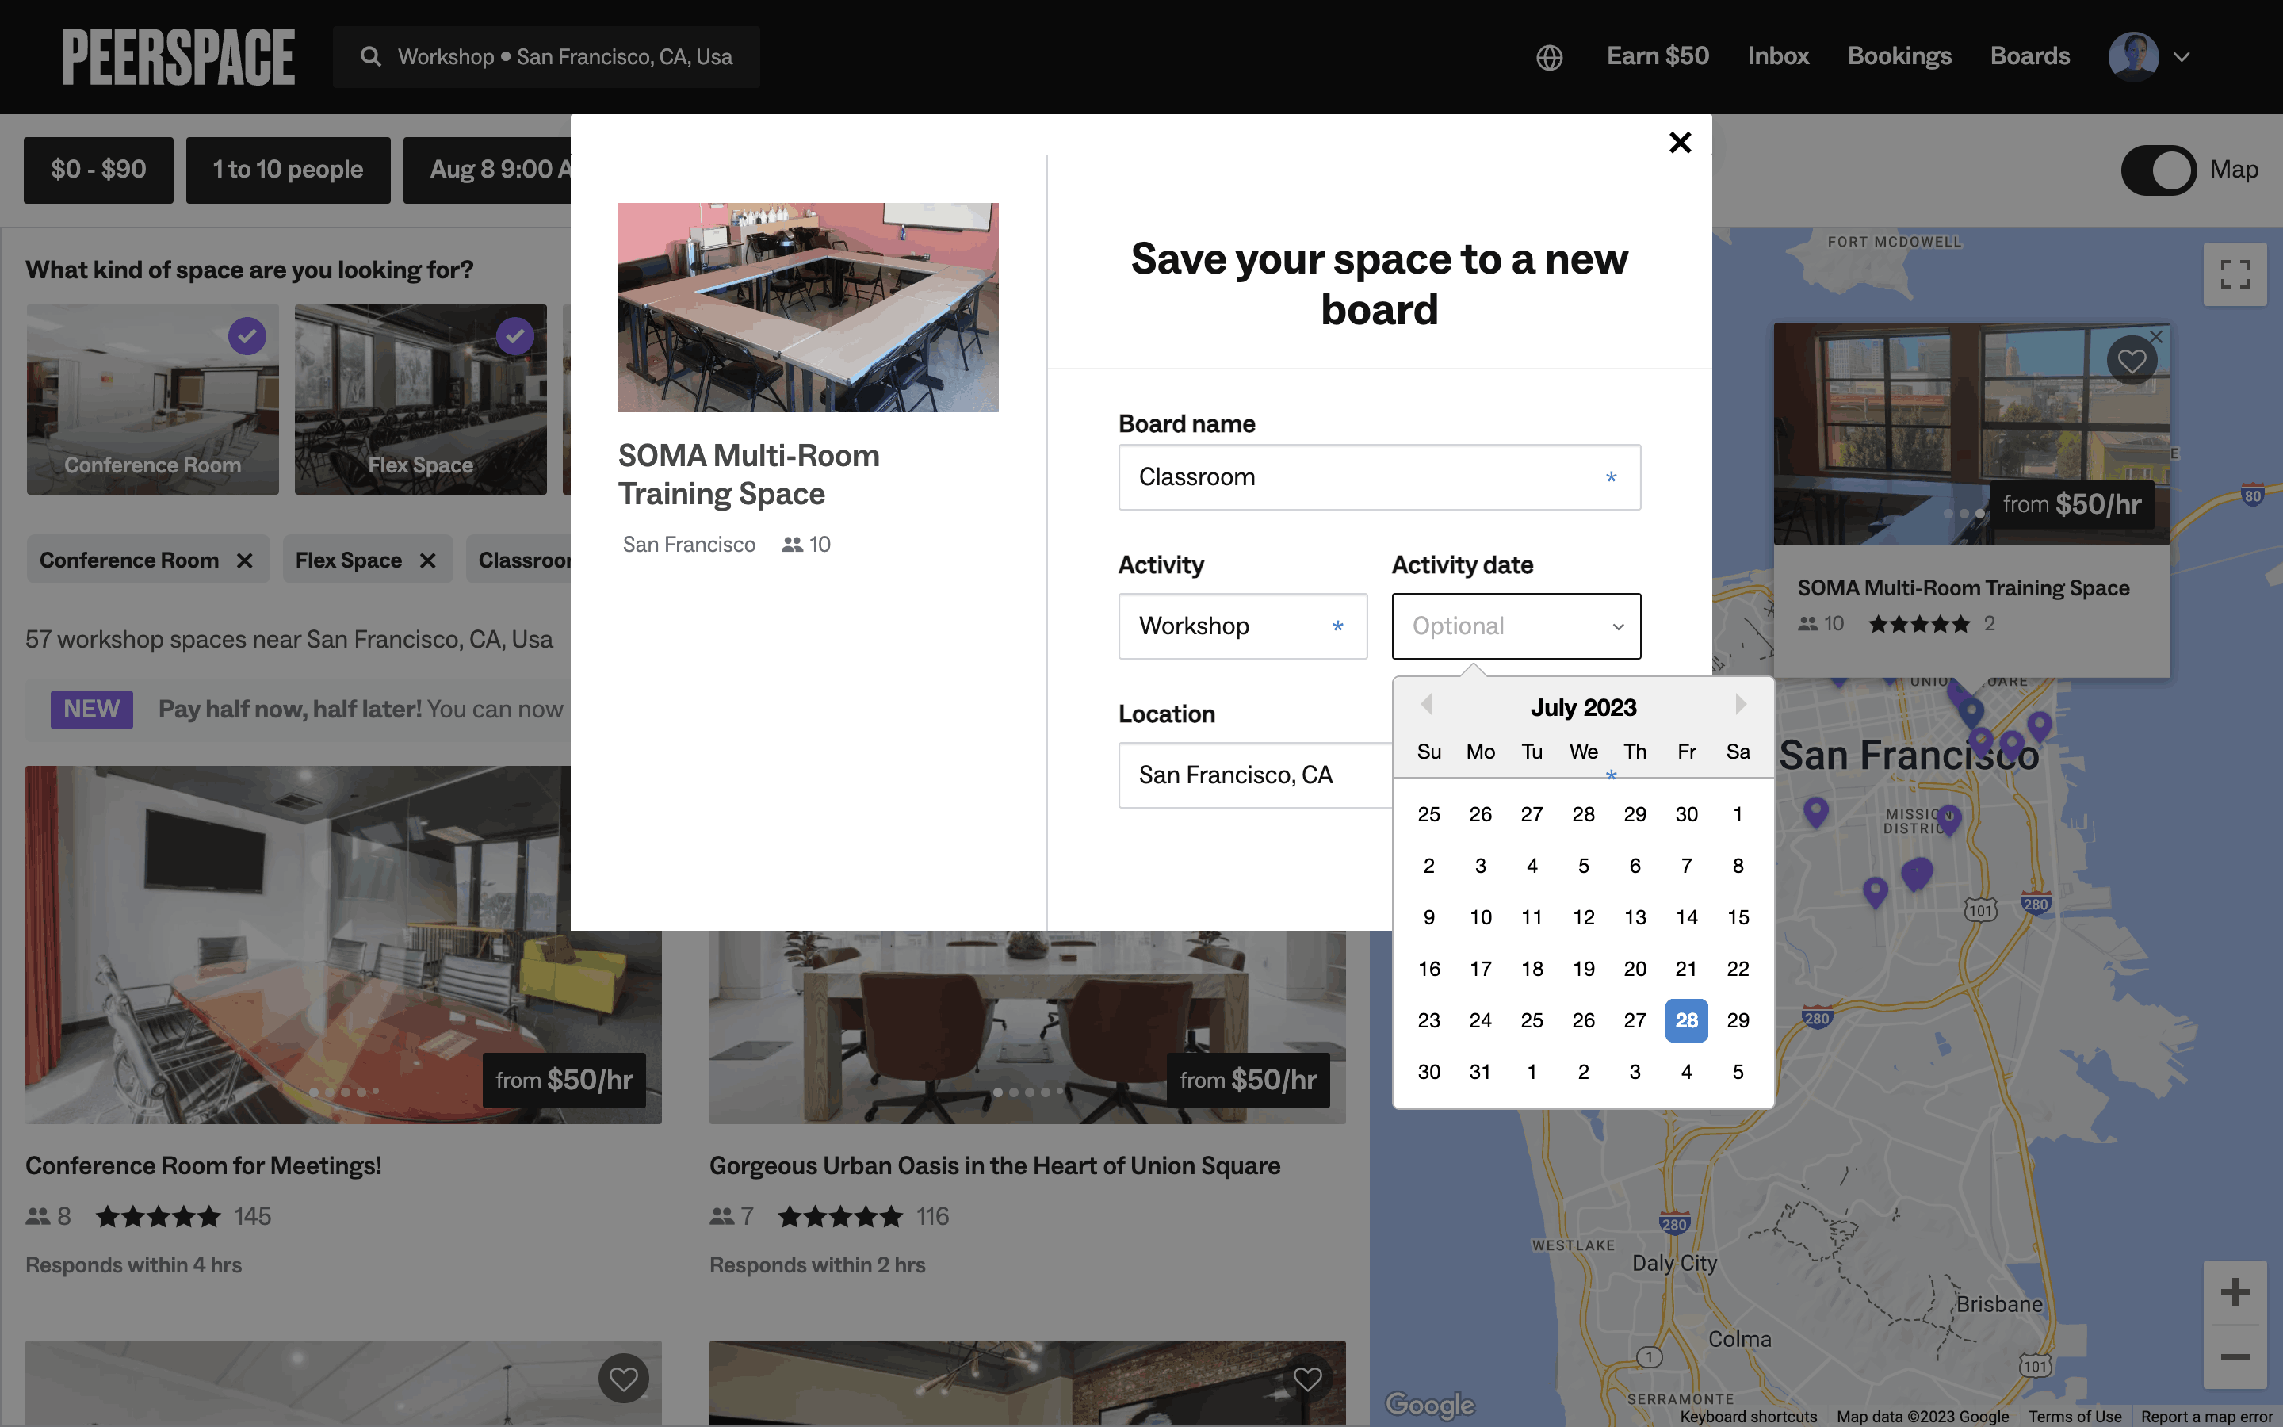Screen dimensions: 2283x1427
Task: Open the language globe icon
Action: point(1549,58)
